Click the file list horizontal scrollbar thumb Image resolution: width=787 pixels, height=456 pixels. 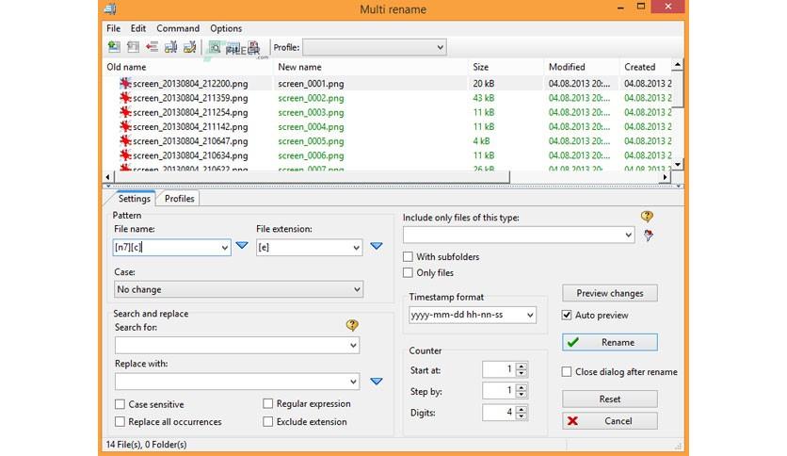point(312,177)
